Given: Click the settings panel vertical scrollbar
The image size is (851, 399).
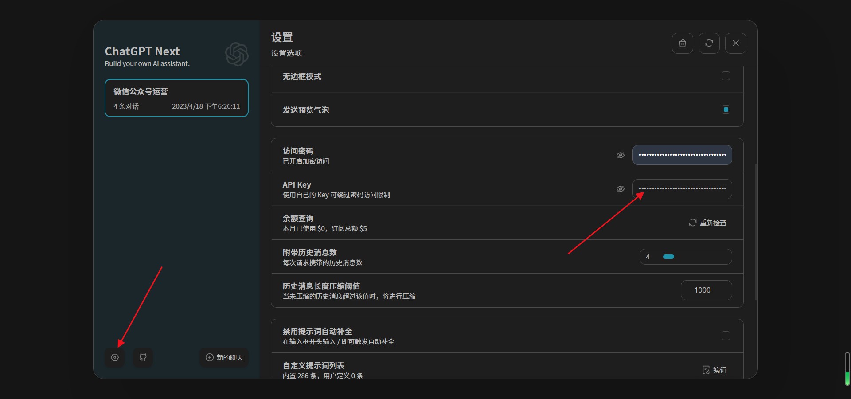Looking at the screenshot, I should [756, 231].
